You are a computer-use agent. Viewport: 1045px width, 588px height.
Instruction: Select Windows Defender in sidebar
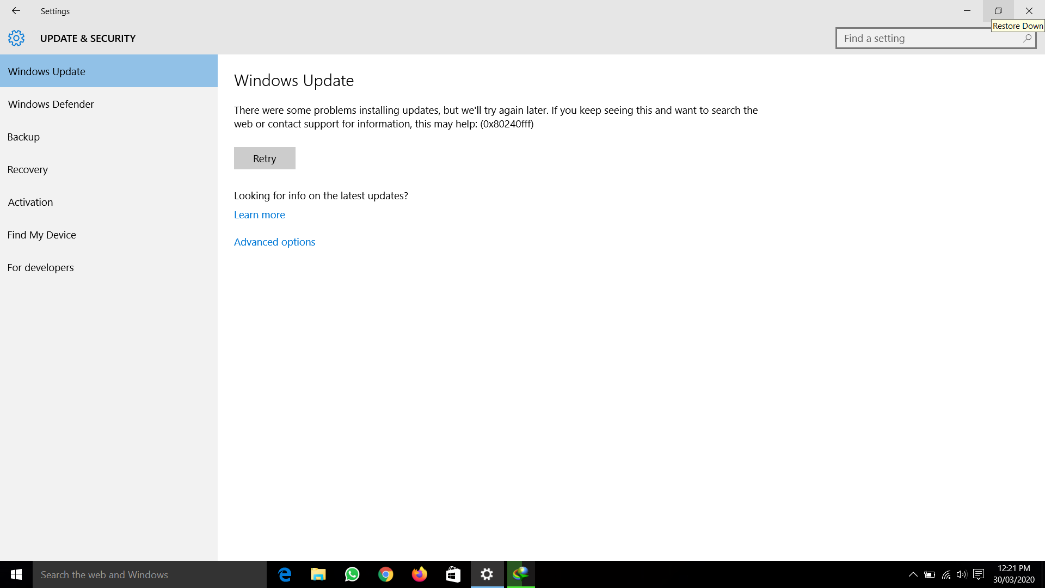pos(51,104)
